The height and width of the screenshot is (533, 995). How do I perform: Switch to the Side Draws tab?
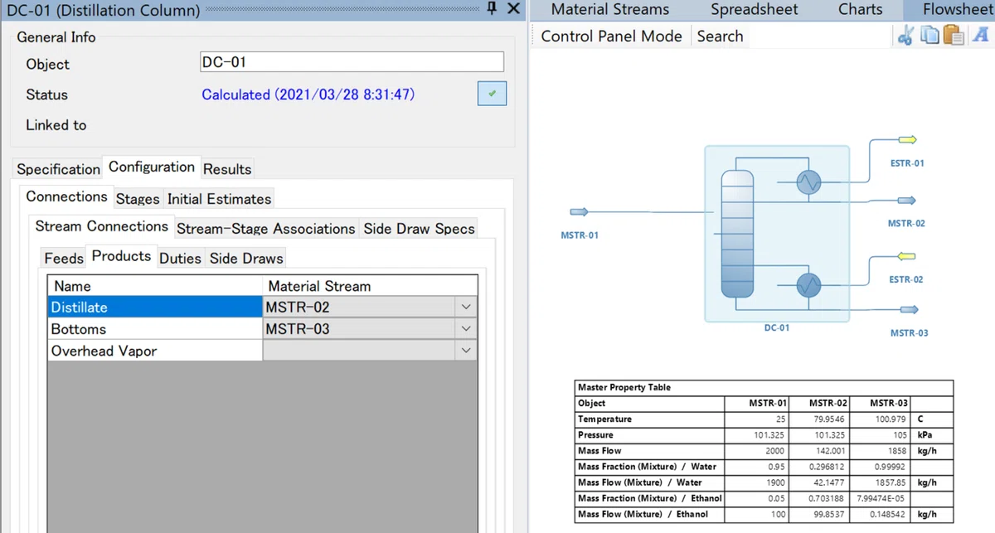246,258
